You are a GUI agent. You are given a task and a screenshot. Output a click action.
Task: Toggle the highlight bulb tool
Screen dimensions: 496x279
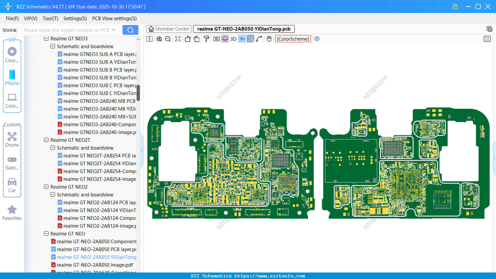pyautogui.click(x=224, y=39)
